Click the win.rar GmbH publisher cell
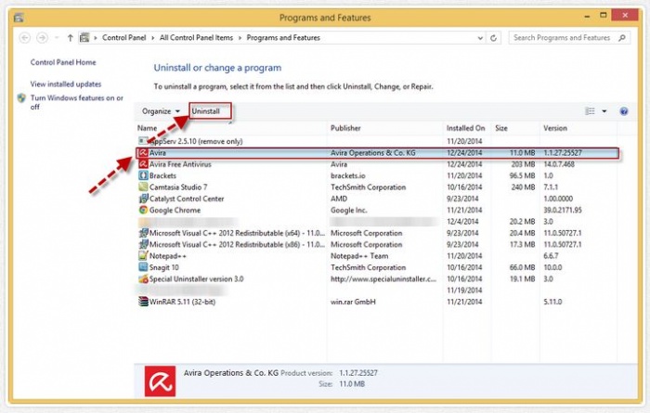650x413 pixels. pos(353,302)
